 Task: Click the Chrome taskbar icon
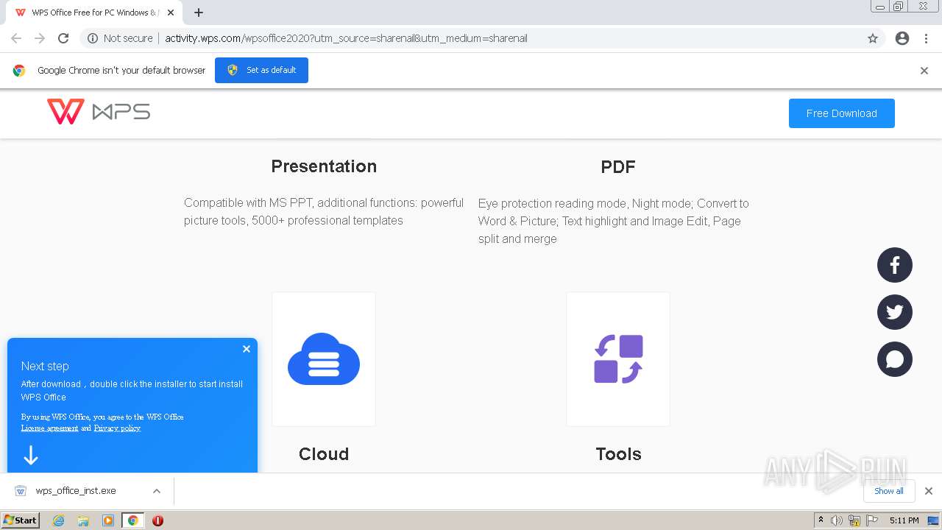click(132, 520)
